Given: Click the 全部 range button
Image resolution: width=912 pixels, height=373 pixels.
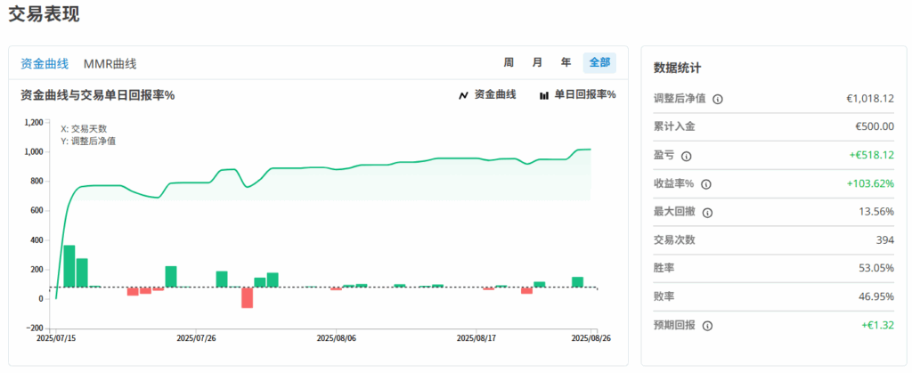Looking at the screenshot, I should click(x=599, y=62).
